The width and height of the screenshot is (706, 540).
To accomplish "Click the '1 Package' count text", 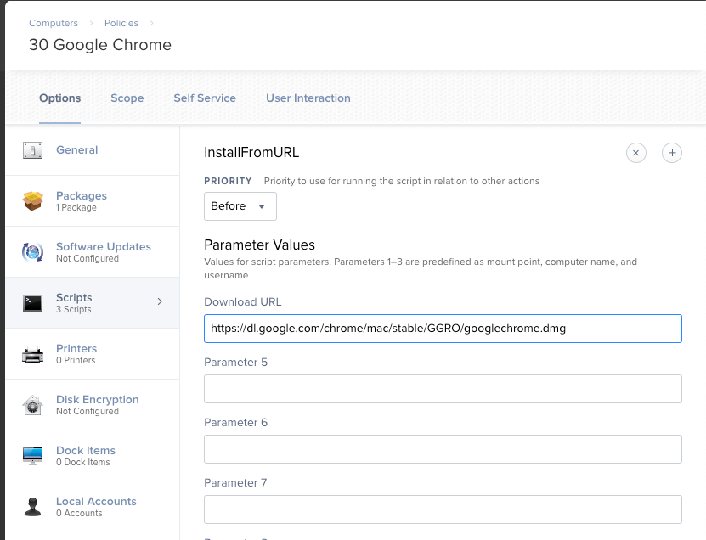I will (76, 208).
